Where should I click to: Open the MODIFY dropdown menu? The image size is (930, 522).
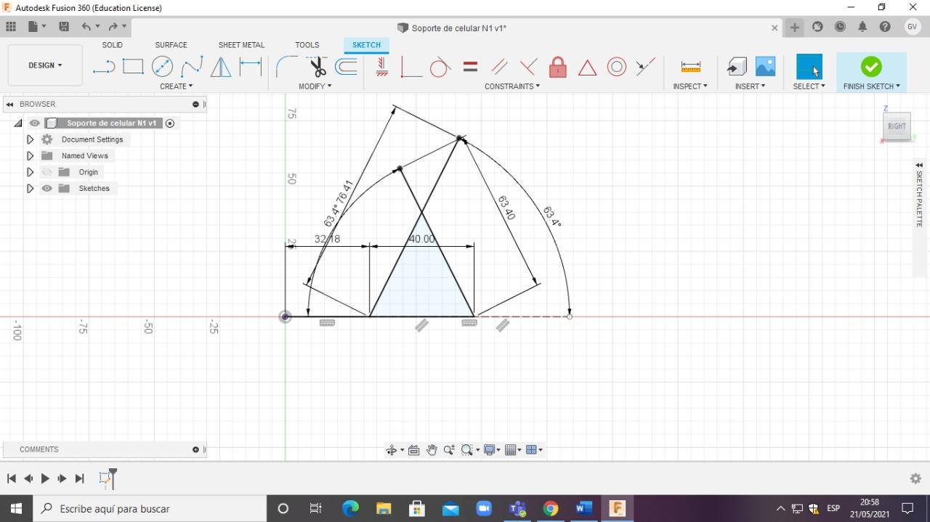click(315, 86)
